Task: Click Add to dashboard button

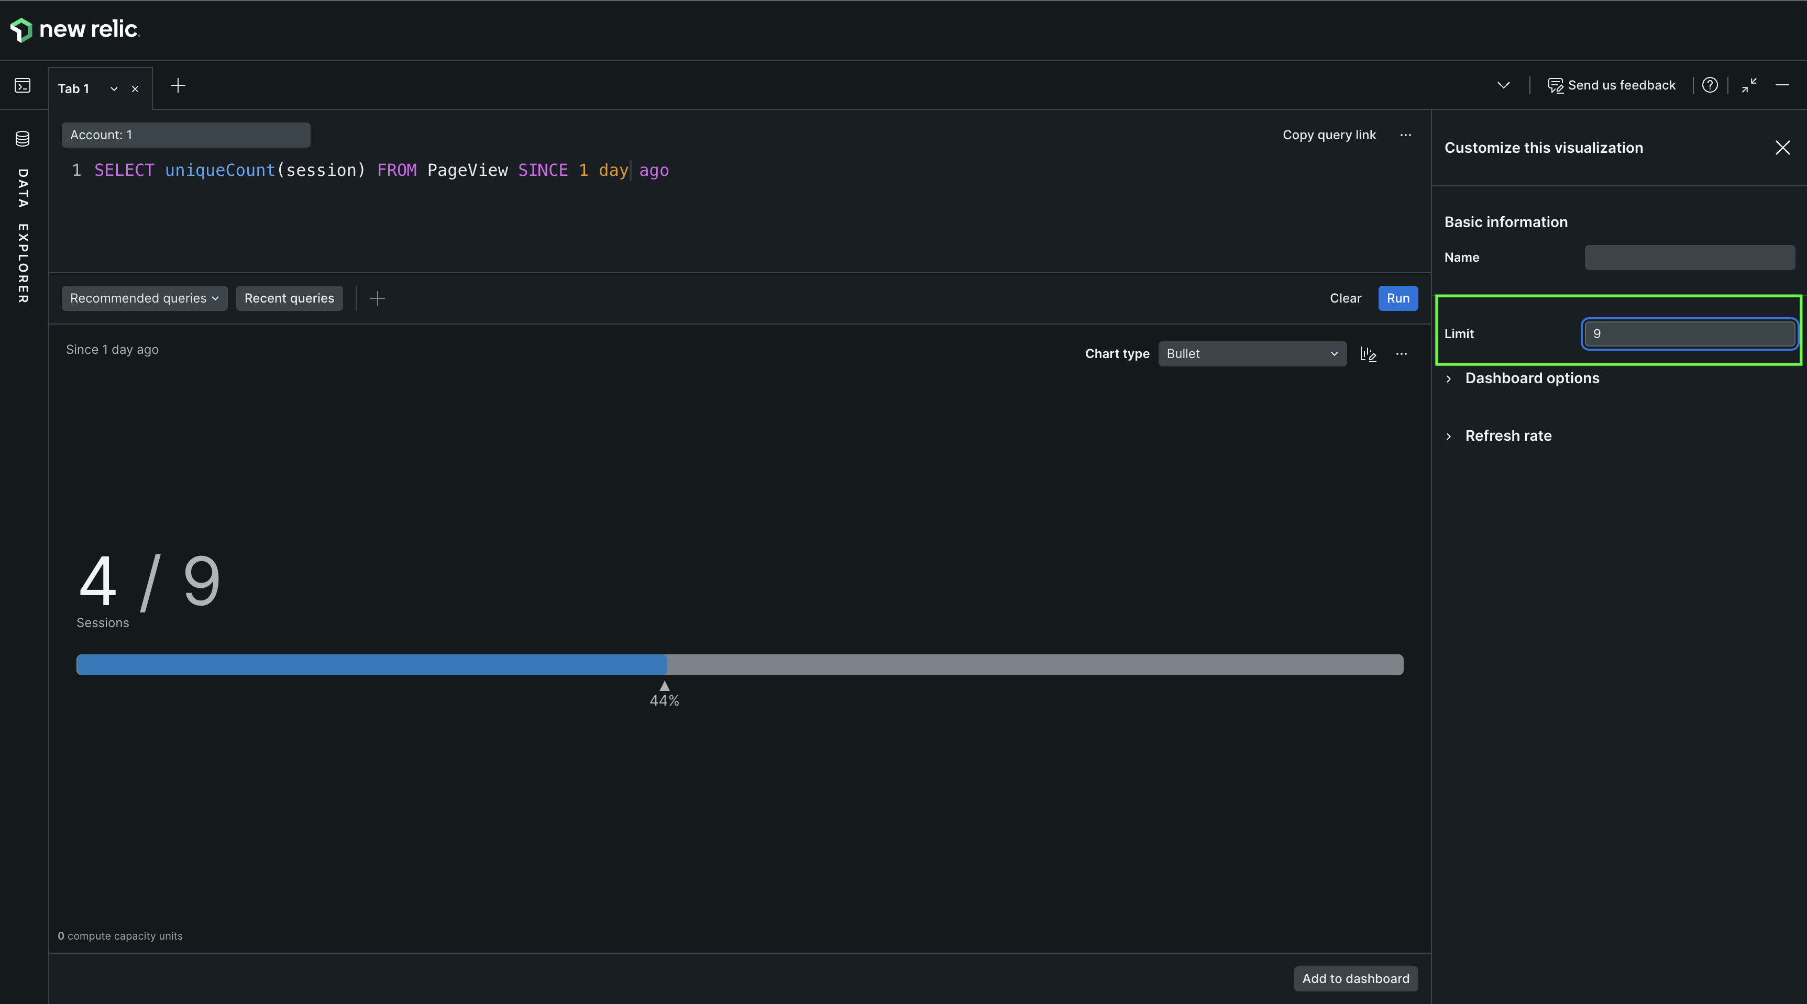Action: coord(1356,979)
